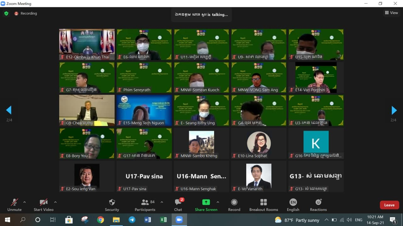Start video with the camera button
Image resolution: width=403 pixels, height=226 pixels.
click(x=43, y=202)
